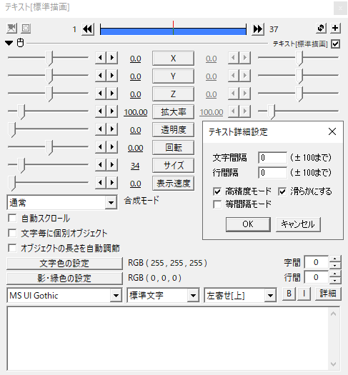
Task: Click the 拡大率 slider on the left
Action: [x=48, y=111]
